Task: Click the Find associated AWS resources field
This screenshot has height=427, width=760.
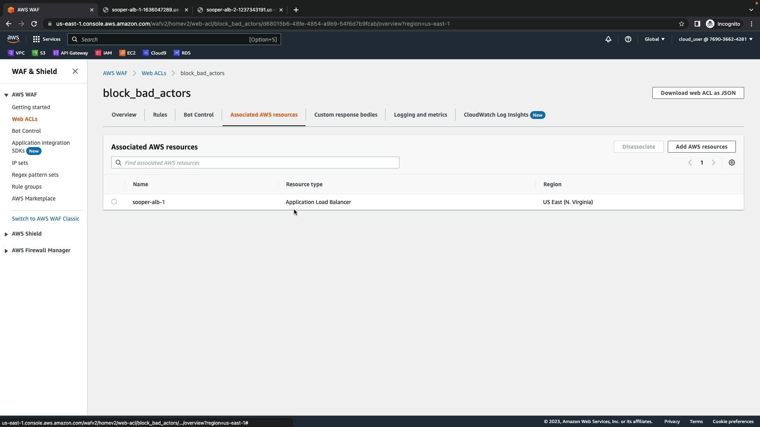Action: pyautogui.click(x=259, y=163)
